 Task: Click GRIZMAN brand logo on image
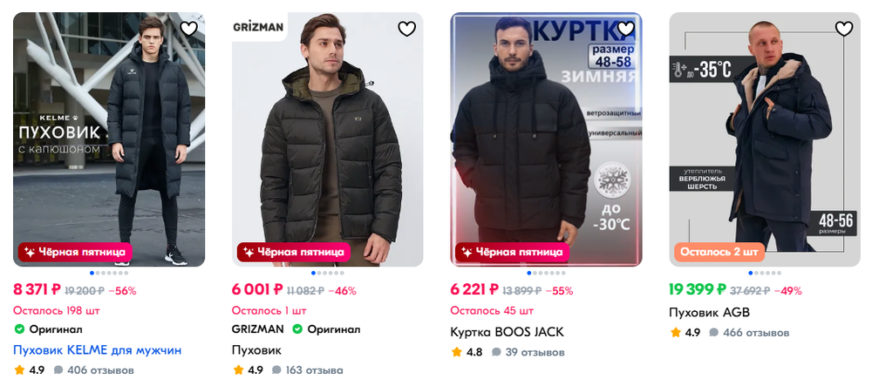pyautogui.click(x=258, y=27)
